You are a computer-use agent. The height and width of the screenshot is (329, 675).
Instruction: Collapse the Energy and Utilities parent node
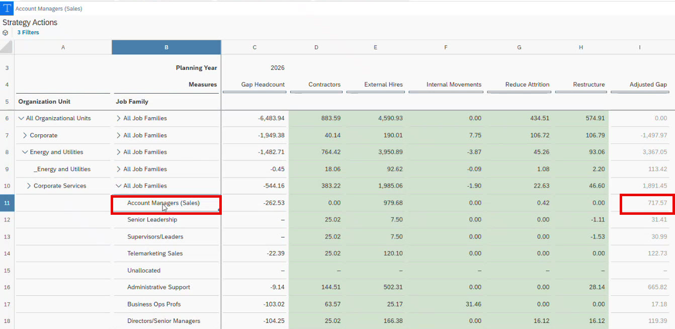coord(25,152)
